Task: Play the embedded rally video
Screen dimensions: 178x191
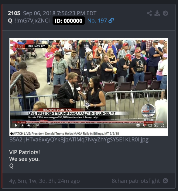Action: [16, 125]
